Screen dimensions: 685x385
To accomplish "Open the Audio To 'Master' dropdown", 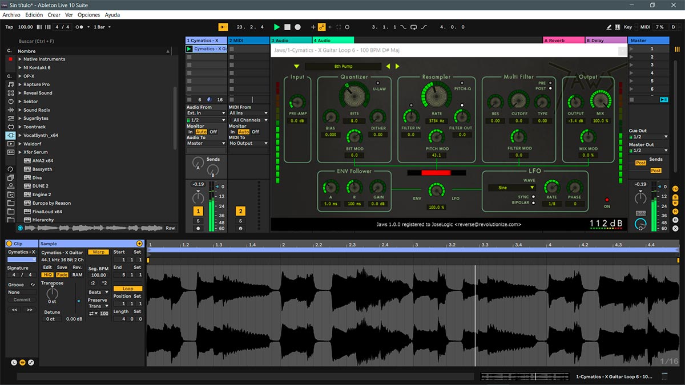I will (206, 143).
